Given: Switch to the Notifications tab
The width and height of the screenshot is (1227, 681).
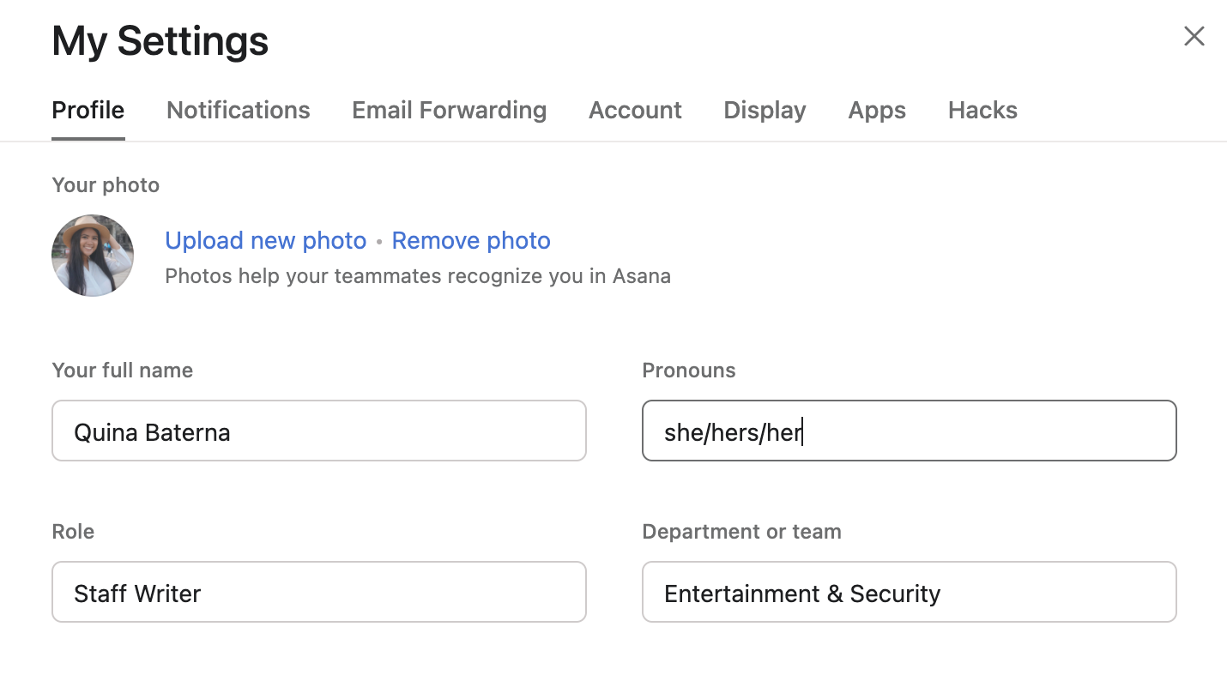Looking at the screenshot, I should (238, 110).
